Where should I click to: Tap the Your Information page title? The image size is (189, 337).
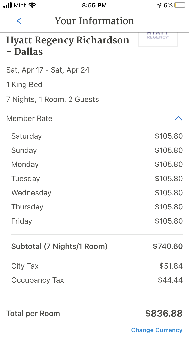pos(94,21)
